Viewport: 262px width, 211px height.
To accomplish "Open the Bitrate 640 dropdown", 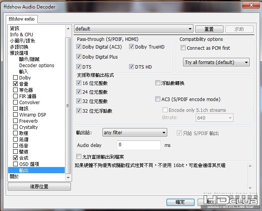I will click(214, 118).
